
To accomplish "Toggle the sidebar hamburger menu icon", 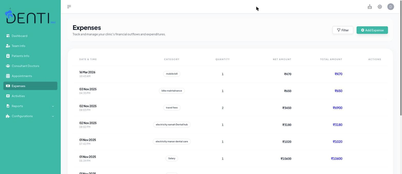I will (x=69, y=7).
